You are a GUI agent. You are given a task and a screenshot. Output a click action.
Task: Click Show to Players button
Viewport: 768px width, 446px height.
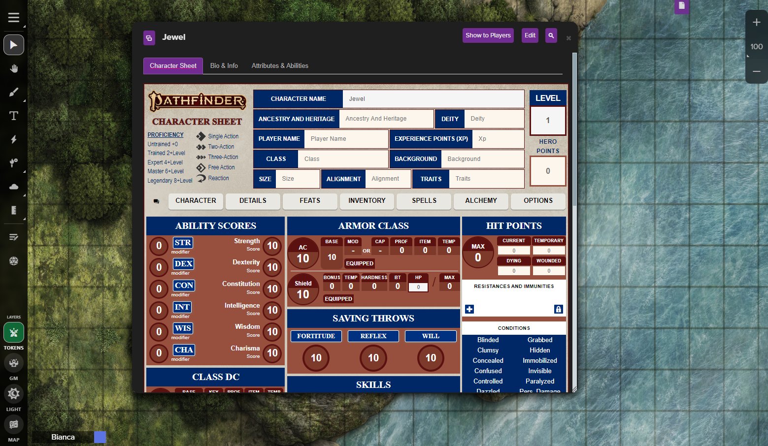pos(488,35)
